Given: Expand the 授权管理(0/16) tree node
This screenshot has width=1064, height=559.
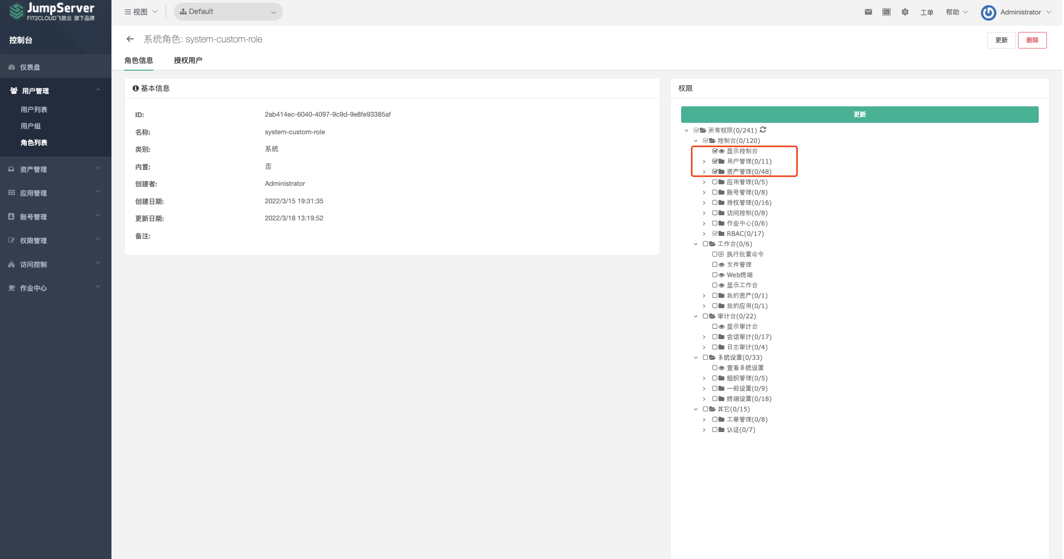Looking at the screenshot, I should 704,203.
